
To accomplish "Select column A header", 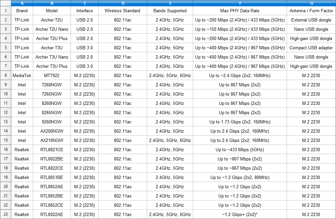I will [22, 3].
